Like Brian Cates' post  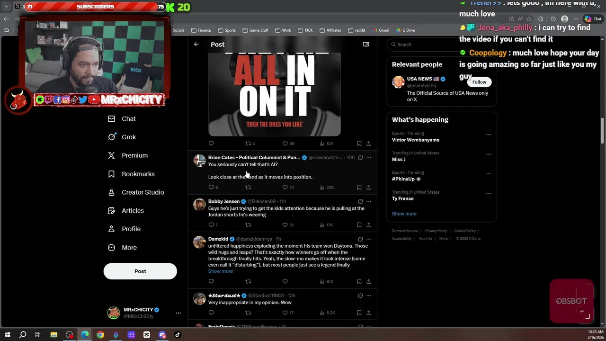tap(285, 188)
